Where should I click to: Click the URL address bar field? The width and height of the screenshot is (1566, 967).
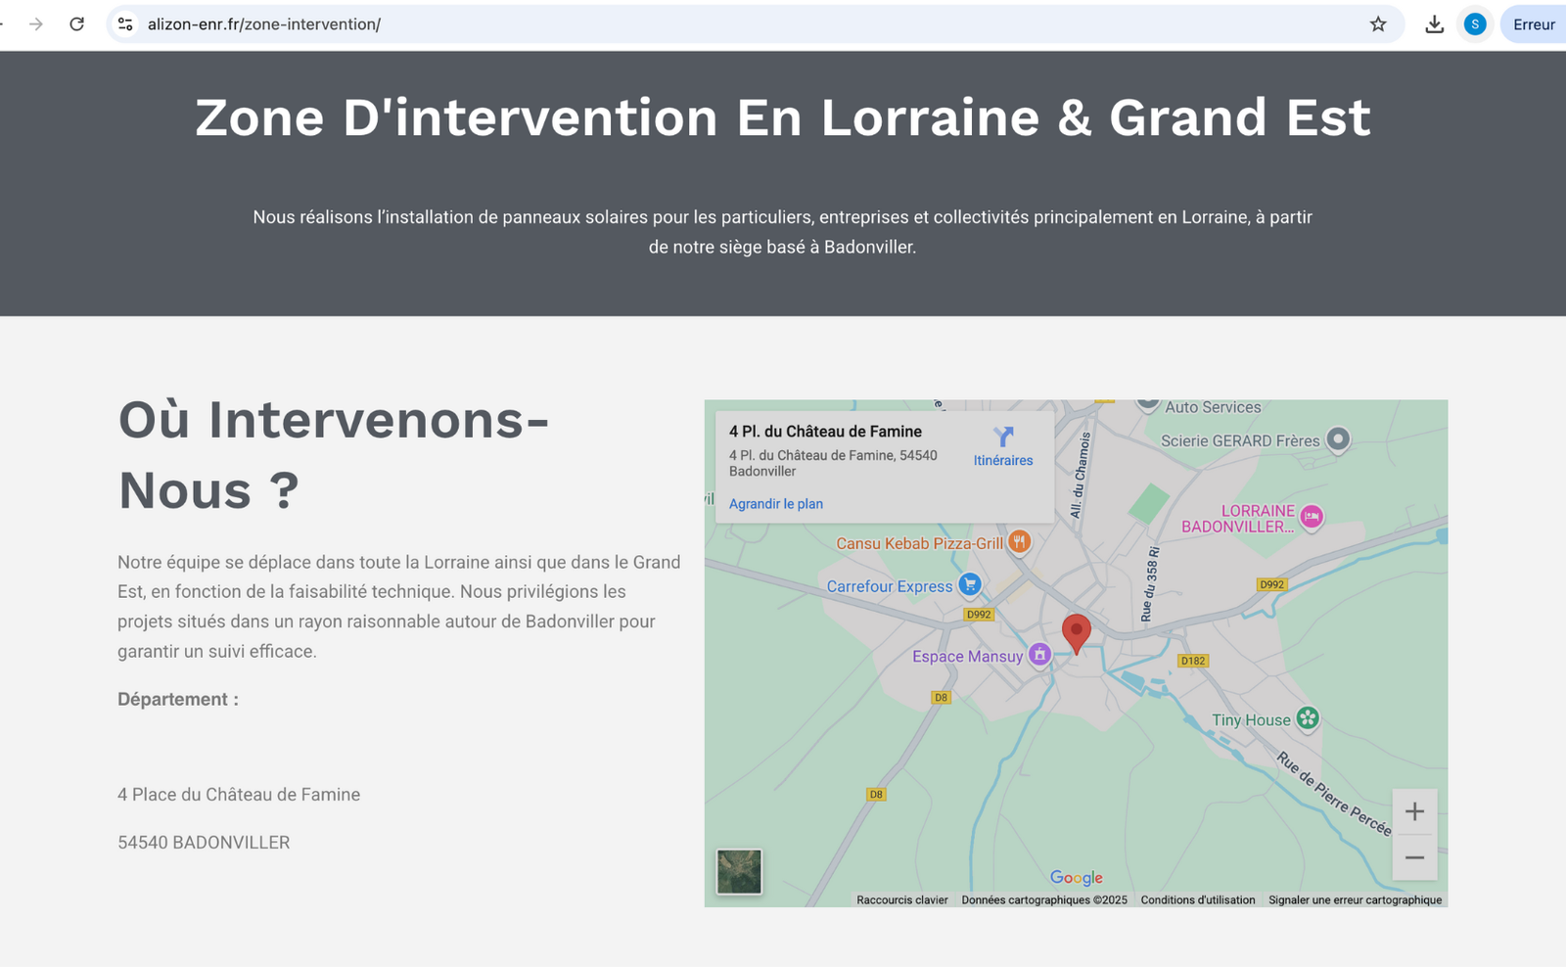685,24
